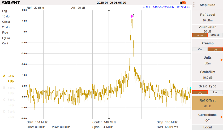
Task: Switch Scale Type to Lin
Action: coord(215,92)
